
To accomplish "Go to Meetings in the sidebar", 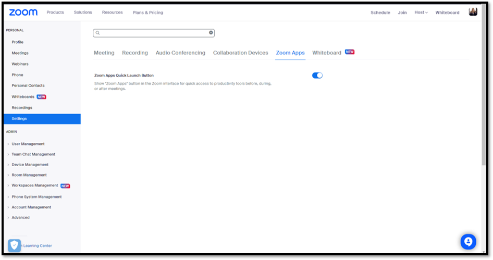I will [x=20, y=53].
